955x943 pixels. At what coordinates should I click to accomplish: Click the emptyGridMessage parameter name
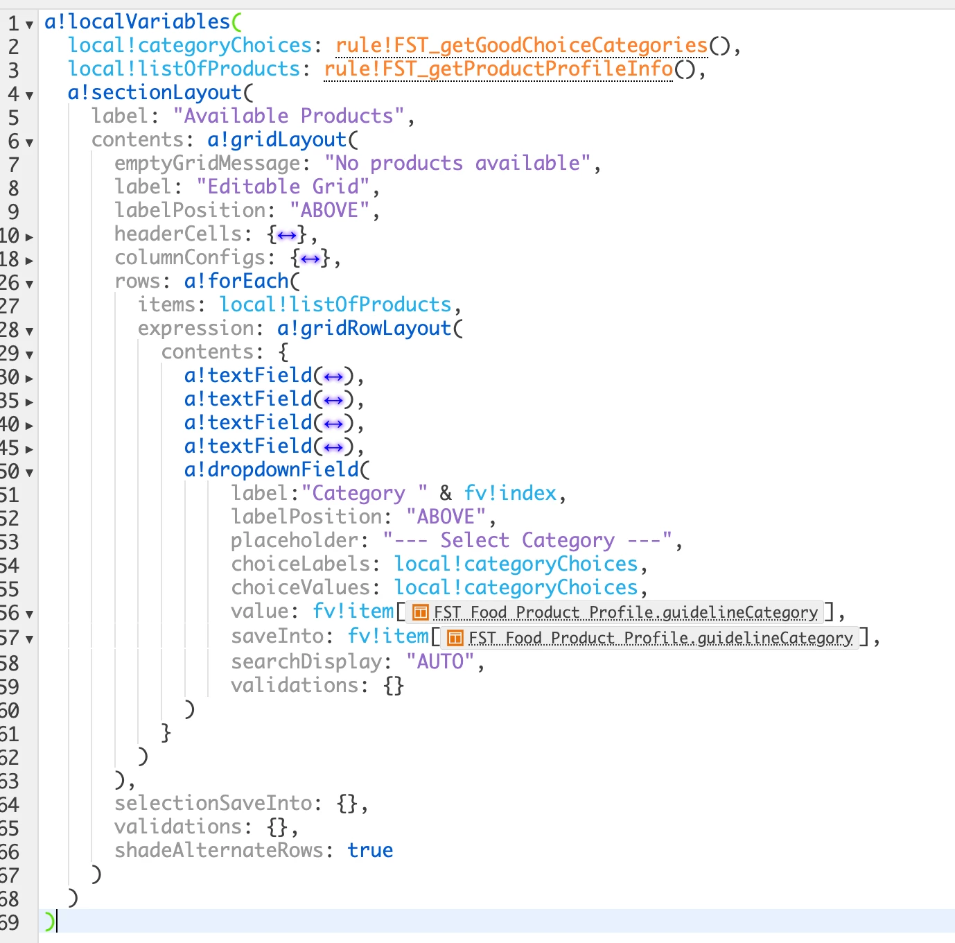point(207,164)
